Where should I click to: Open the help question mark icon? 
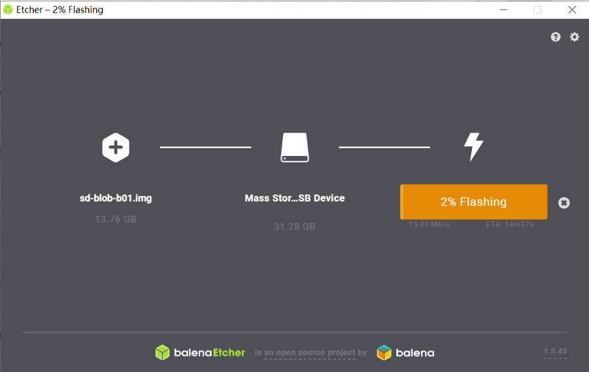tap(556, 37)
